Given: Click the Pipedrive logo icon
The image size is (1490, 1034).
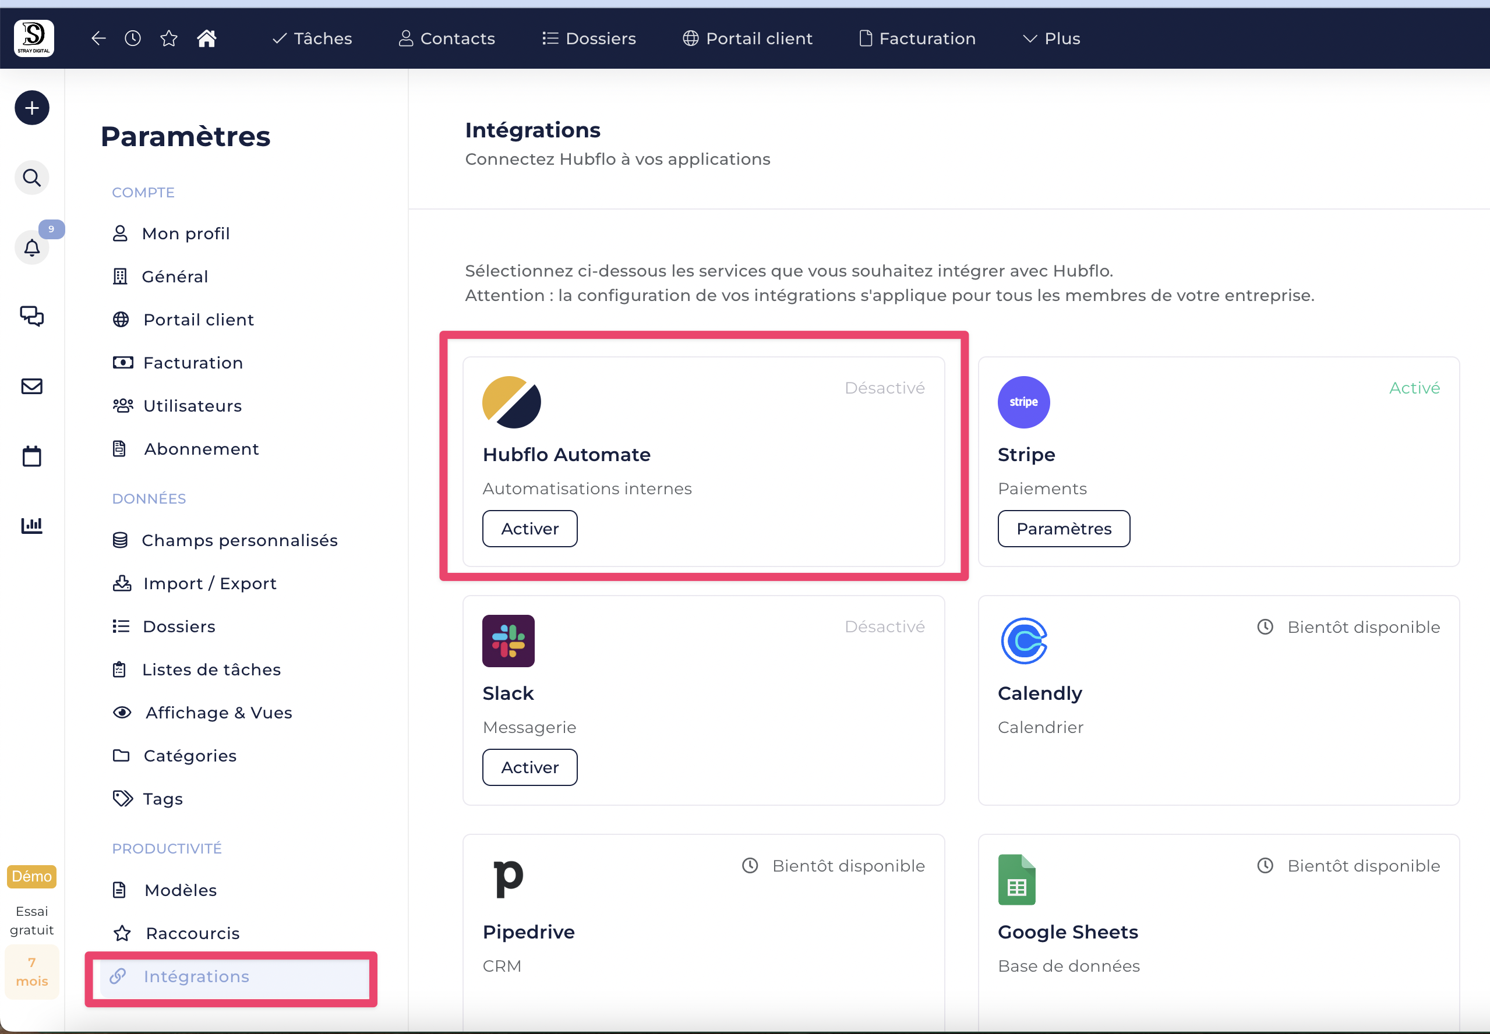Looking at the screenshot, I should [508, 879].
